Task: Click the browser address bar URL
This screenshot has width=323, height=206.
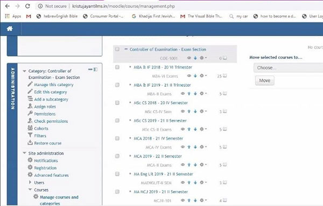Action: [124, 6]
